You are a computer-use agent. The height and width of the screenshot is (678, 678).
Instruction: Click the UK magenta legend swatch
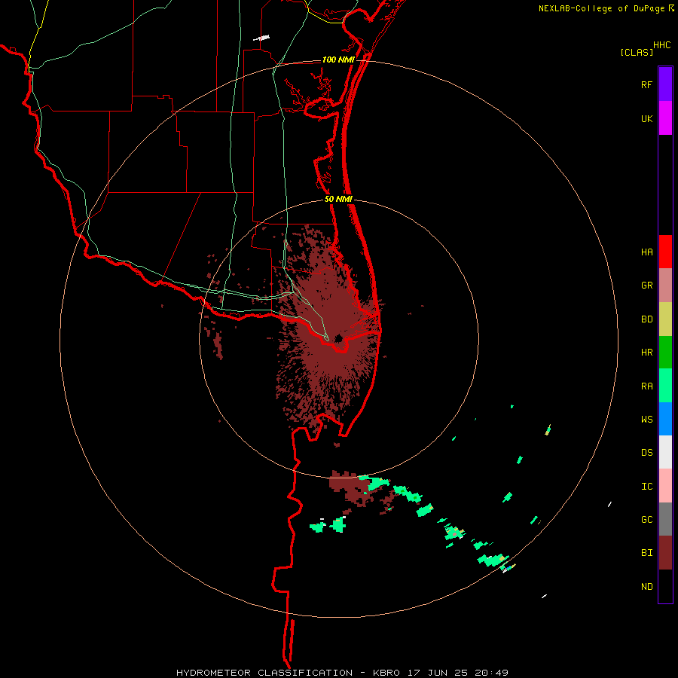tap(665, 118)
